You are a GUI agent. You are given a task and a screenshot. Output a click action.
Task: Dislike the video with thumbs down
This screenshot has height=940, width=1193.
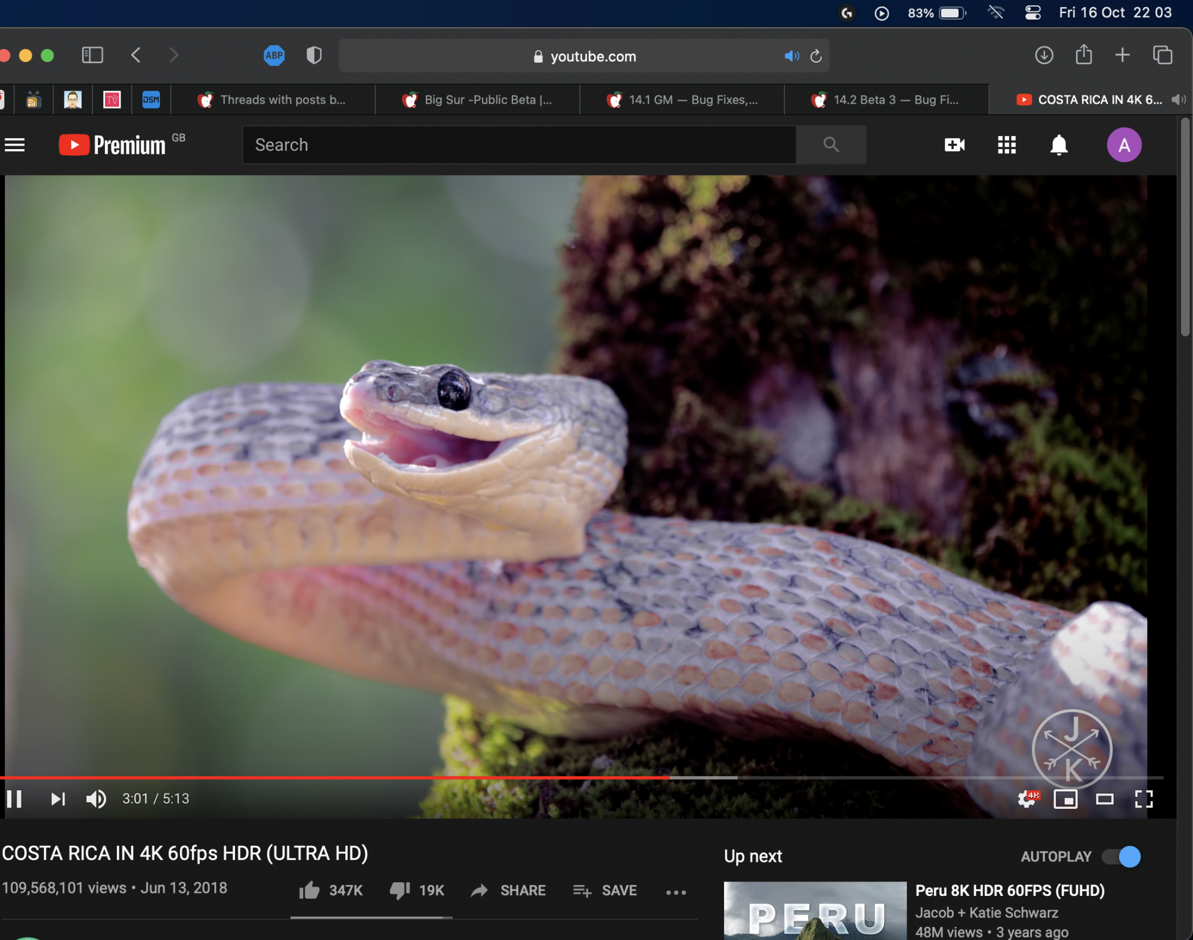tap(400, 890)
